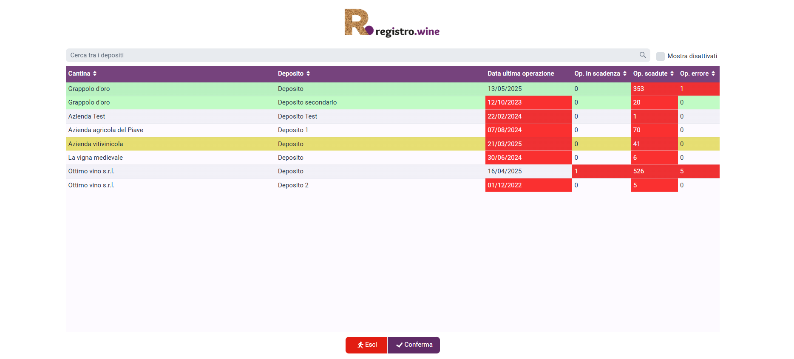
Task: Sort by Deposito column arrows
Action: coord(308,73)
